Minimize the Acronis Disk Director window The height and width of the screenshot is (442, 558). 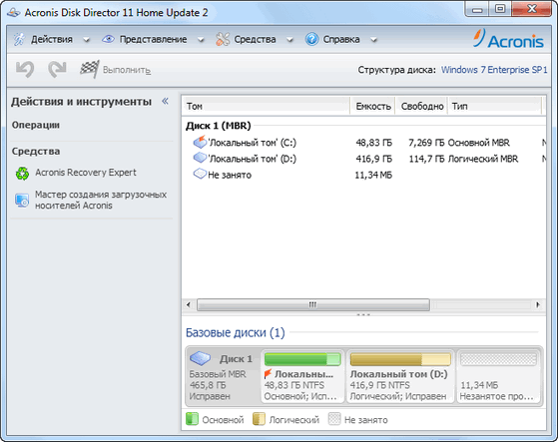click(477, 9)
